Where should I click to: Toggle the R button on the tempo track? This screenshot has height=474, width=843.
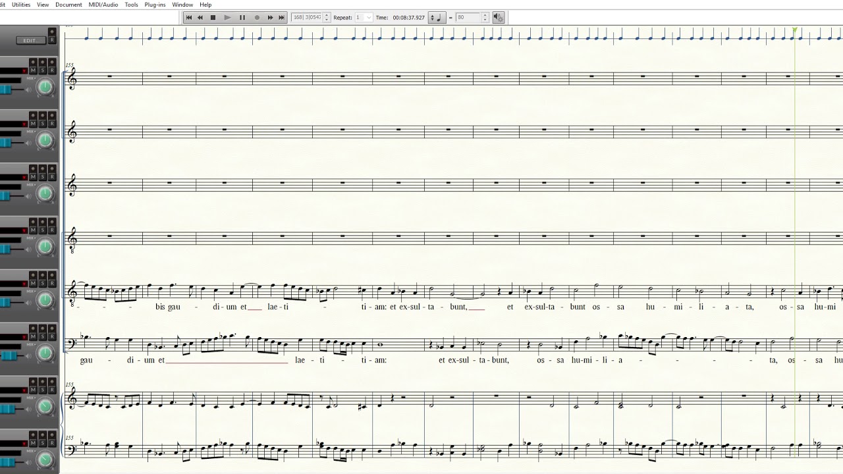52,39
